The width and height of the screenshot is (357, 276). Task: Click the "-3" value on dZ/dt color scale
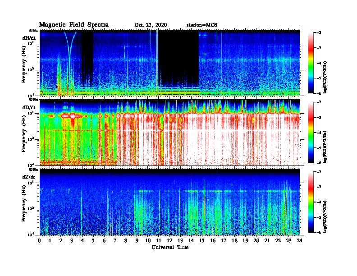pyautogui.click(x=320, y=187)
